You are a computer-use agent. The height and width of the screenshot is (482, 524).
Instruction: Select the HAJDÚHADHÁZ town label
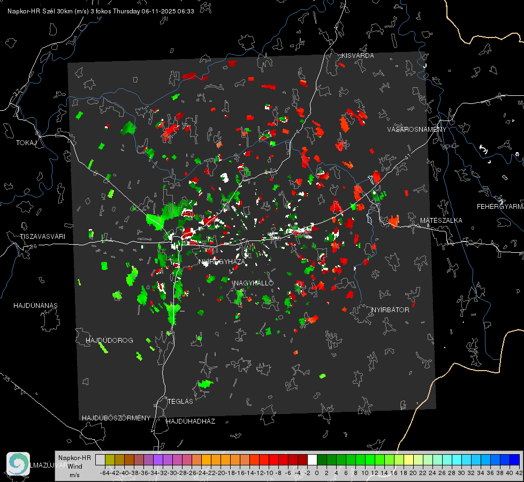191,421
